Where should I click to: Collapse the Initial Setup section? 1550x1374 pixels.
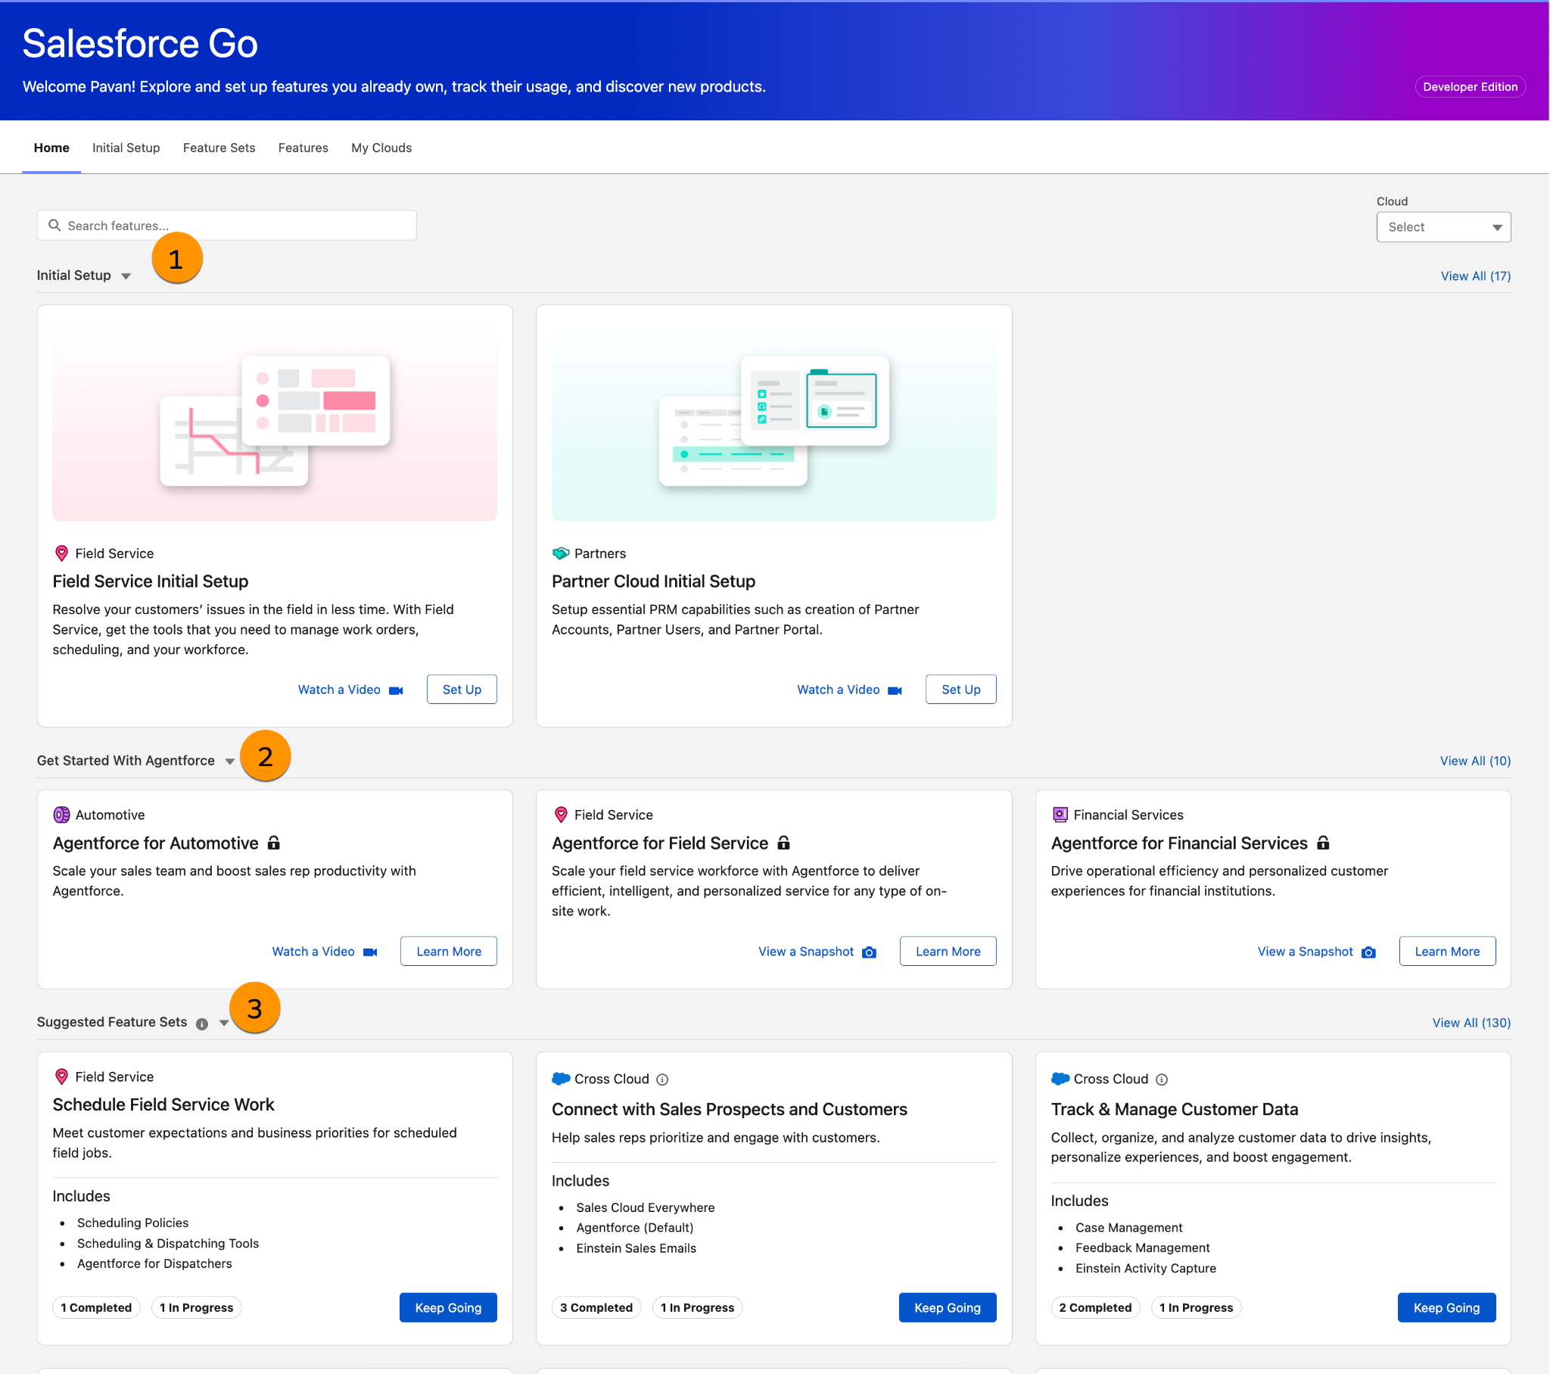126,276
